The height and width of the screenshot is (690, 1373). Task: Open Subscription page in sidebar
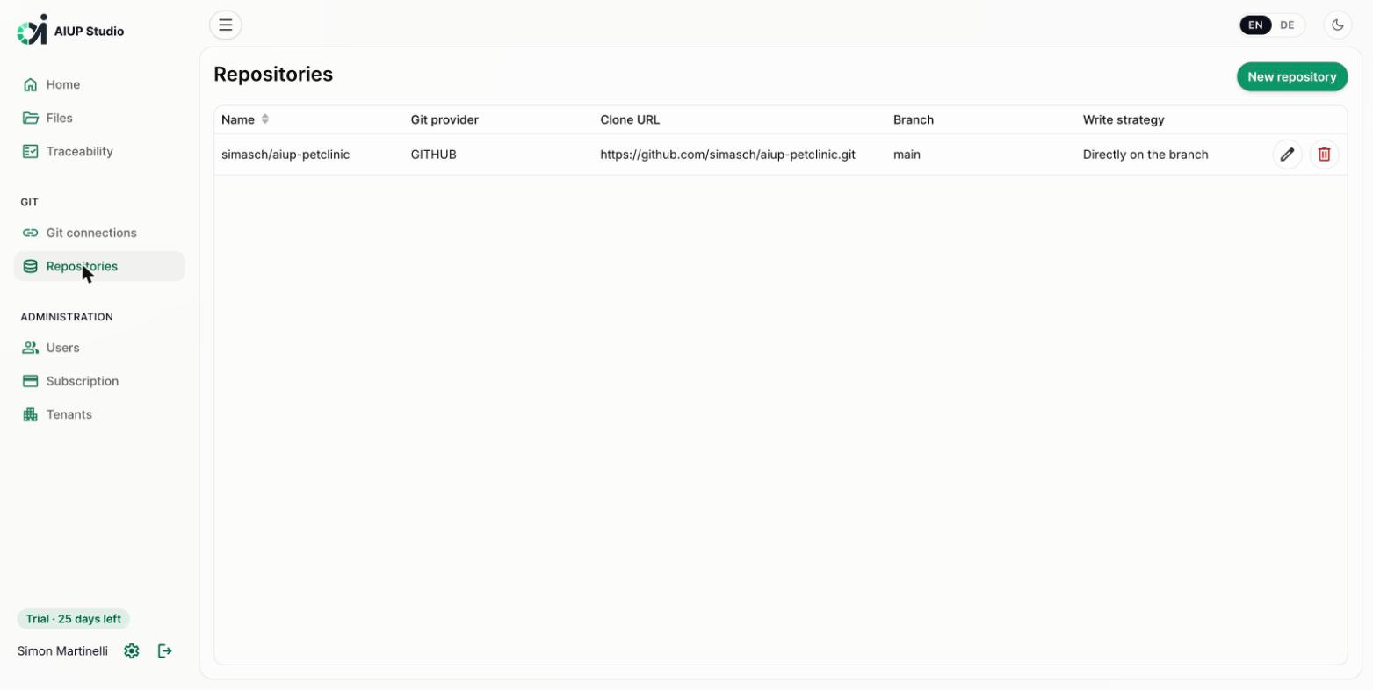[x=99, y=381]
